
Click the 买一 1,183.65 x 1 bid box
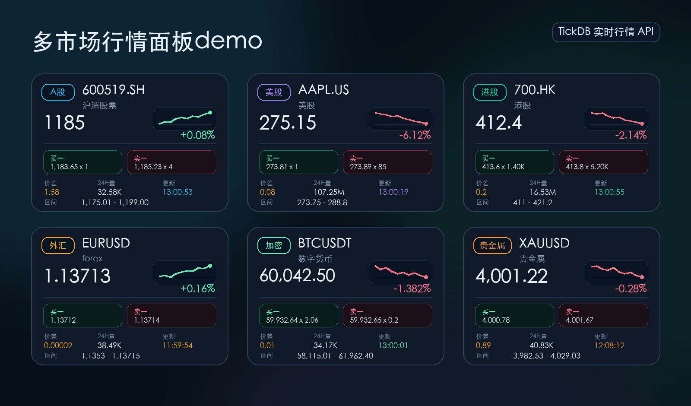pos(83,162)
